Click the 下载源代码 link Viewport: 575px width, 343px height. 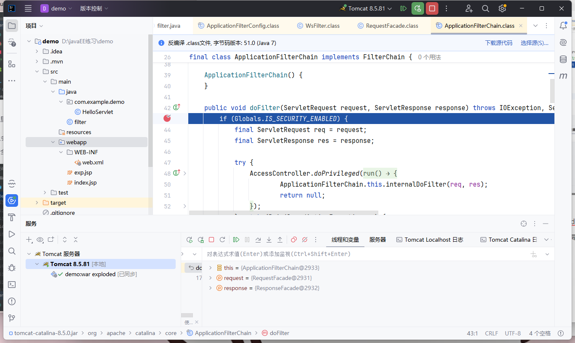tap(499, 43)
